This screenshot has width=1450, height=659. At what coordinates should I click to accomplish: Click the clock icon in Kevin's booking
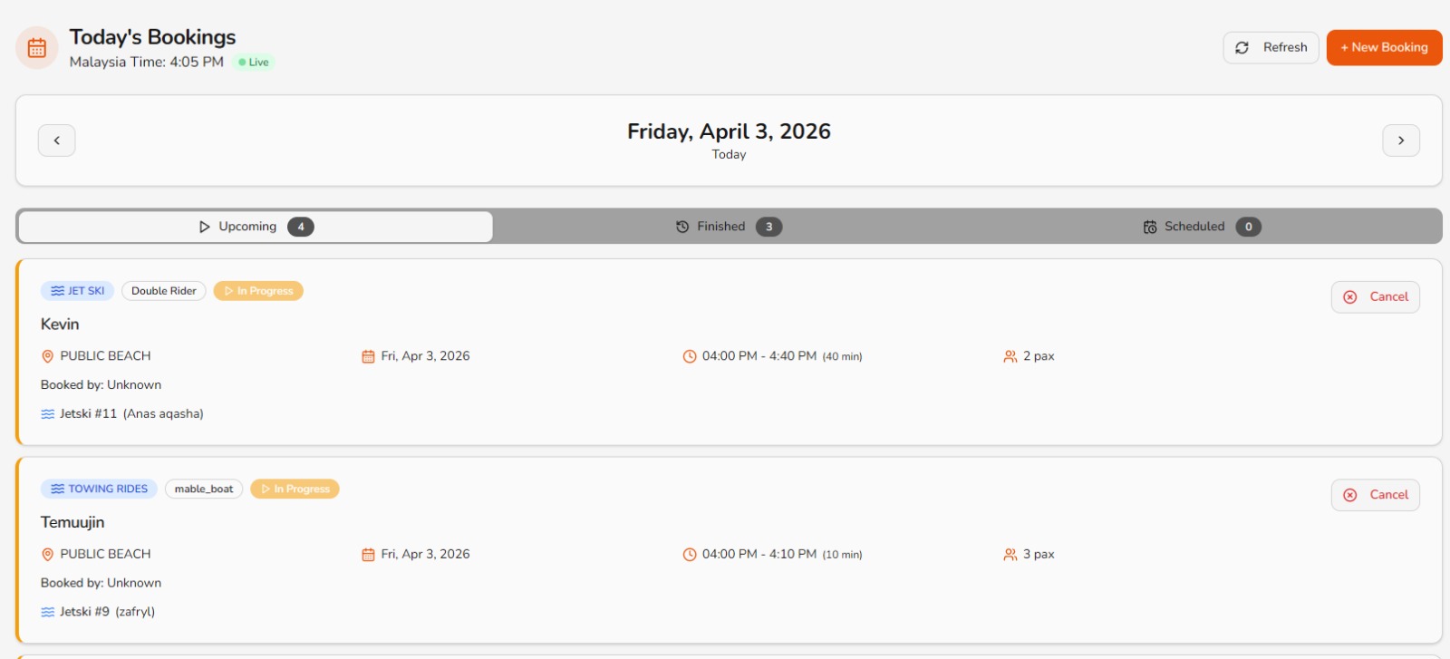tap(690, 357)
